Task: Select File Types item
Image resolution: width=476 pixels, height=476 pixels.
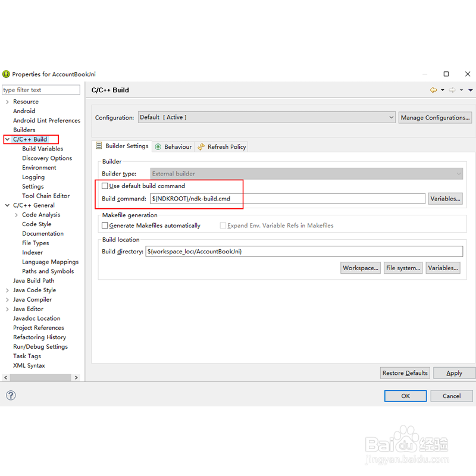Action: (35, 243)
